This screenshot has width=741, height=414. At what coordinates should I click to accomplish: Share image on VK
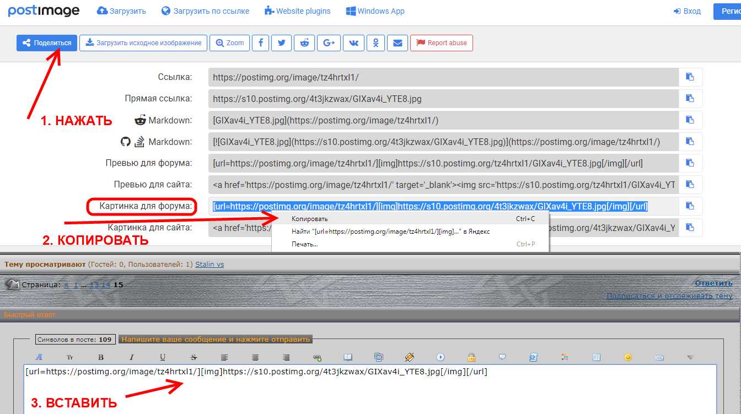(353, 43)
